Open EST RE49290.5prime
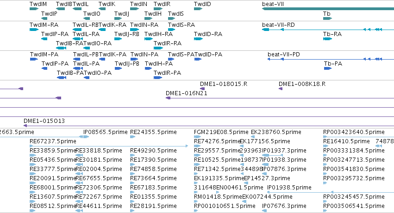 click(x=153, y=151)
